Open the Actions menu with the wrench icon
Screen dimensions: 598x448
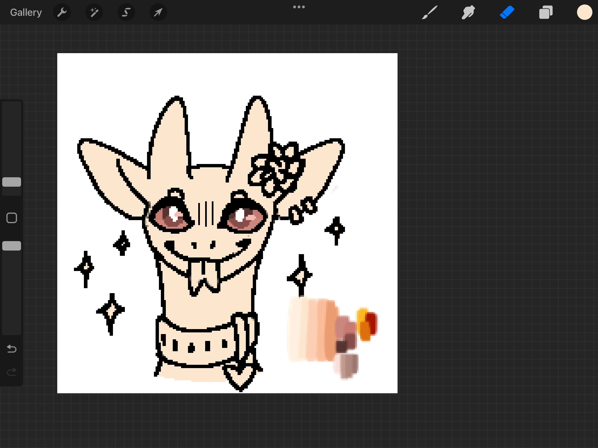[x=62, y=12]
